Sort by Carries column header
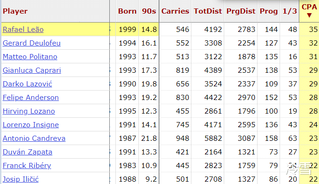Screen dimensions: 319x184 point(175,11)
